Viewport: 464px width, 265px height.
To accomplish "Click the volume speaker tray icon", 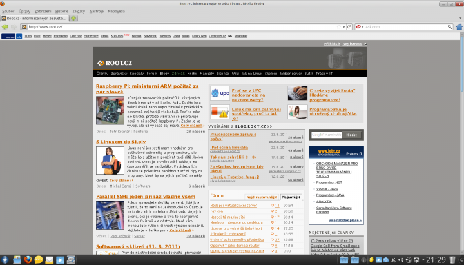I will click(x=400, y=260).
